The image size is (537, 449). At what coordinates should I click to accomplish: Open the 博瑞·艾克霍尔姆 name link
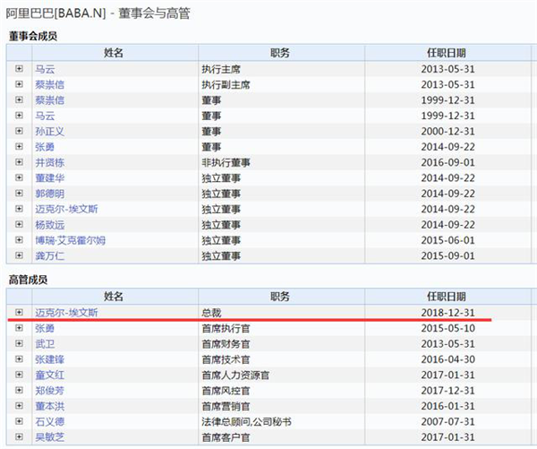[70, 240]
